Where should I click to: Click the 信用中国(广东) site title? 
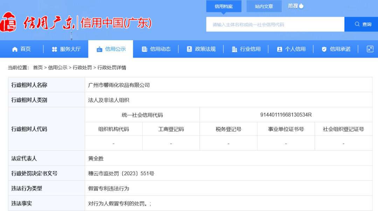coord(116,23)
